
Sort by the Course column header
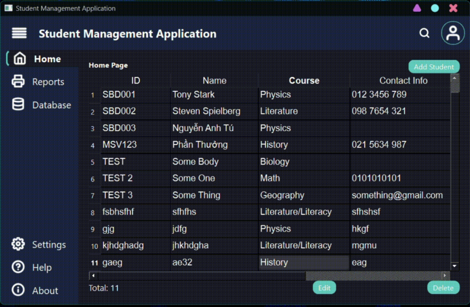tap(304, 81)
